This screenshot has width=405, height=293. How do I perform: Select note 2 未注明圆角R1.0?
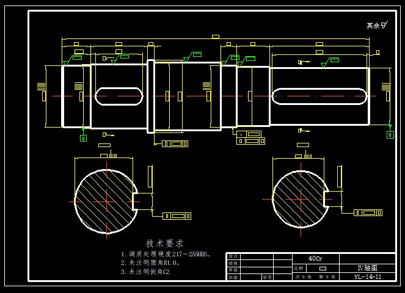click(x=150, y=263)
